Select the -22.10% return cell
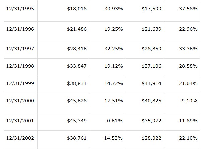The height and width of the screenshot is (149, 203). click(x=187, y=138)
